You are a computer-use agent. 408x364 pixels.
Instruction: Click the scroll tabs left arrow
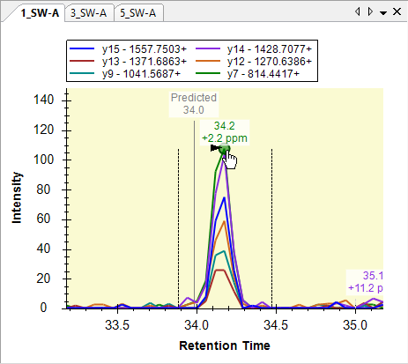tap(358, 11)
